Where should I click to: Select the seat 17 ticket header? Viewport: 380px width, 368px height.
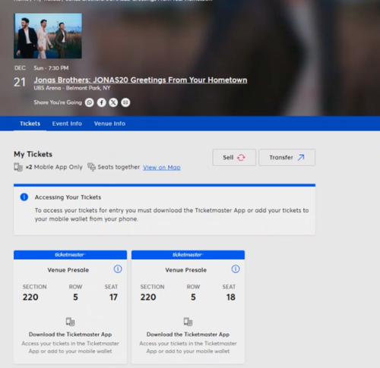coord(70,255)
